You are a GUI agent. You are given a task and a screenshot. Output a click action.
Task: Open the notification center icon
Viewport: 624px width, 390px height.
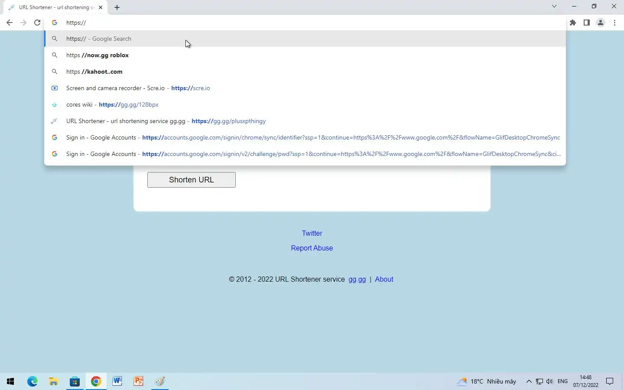click(x=610, y=381)
